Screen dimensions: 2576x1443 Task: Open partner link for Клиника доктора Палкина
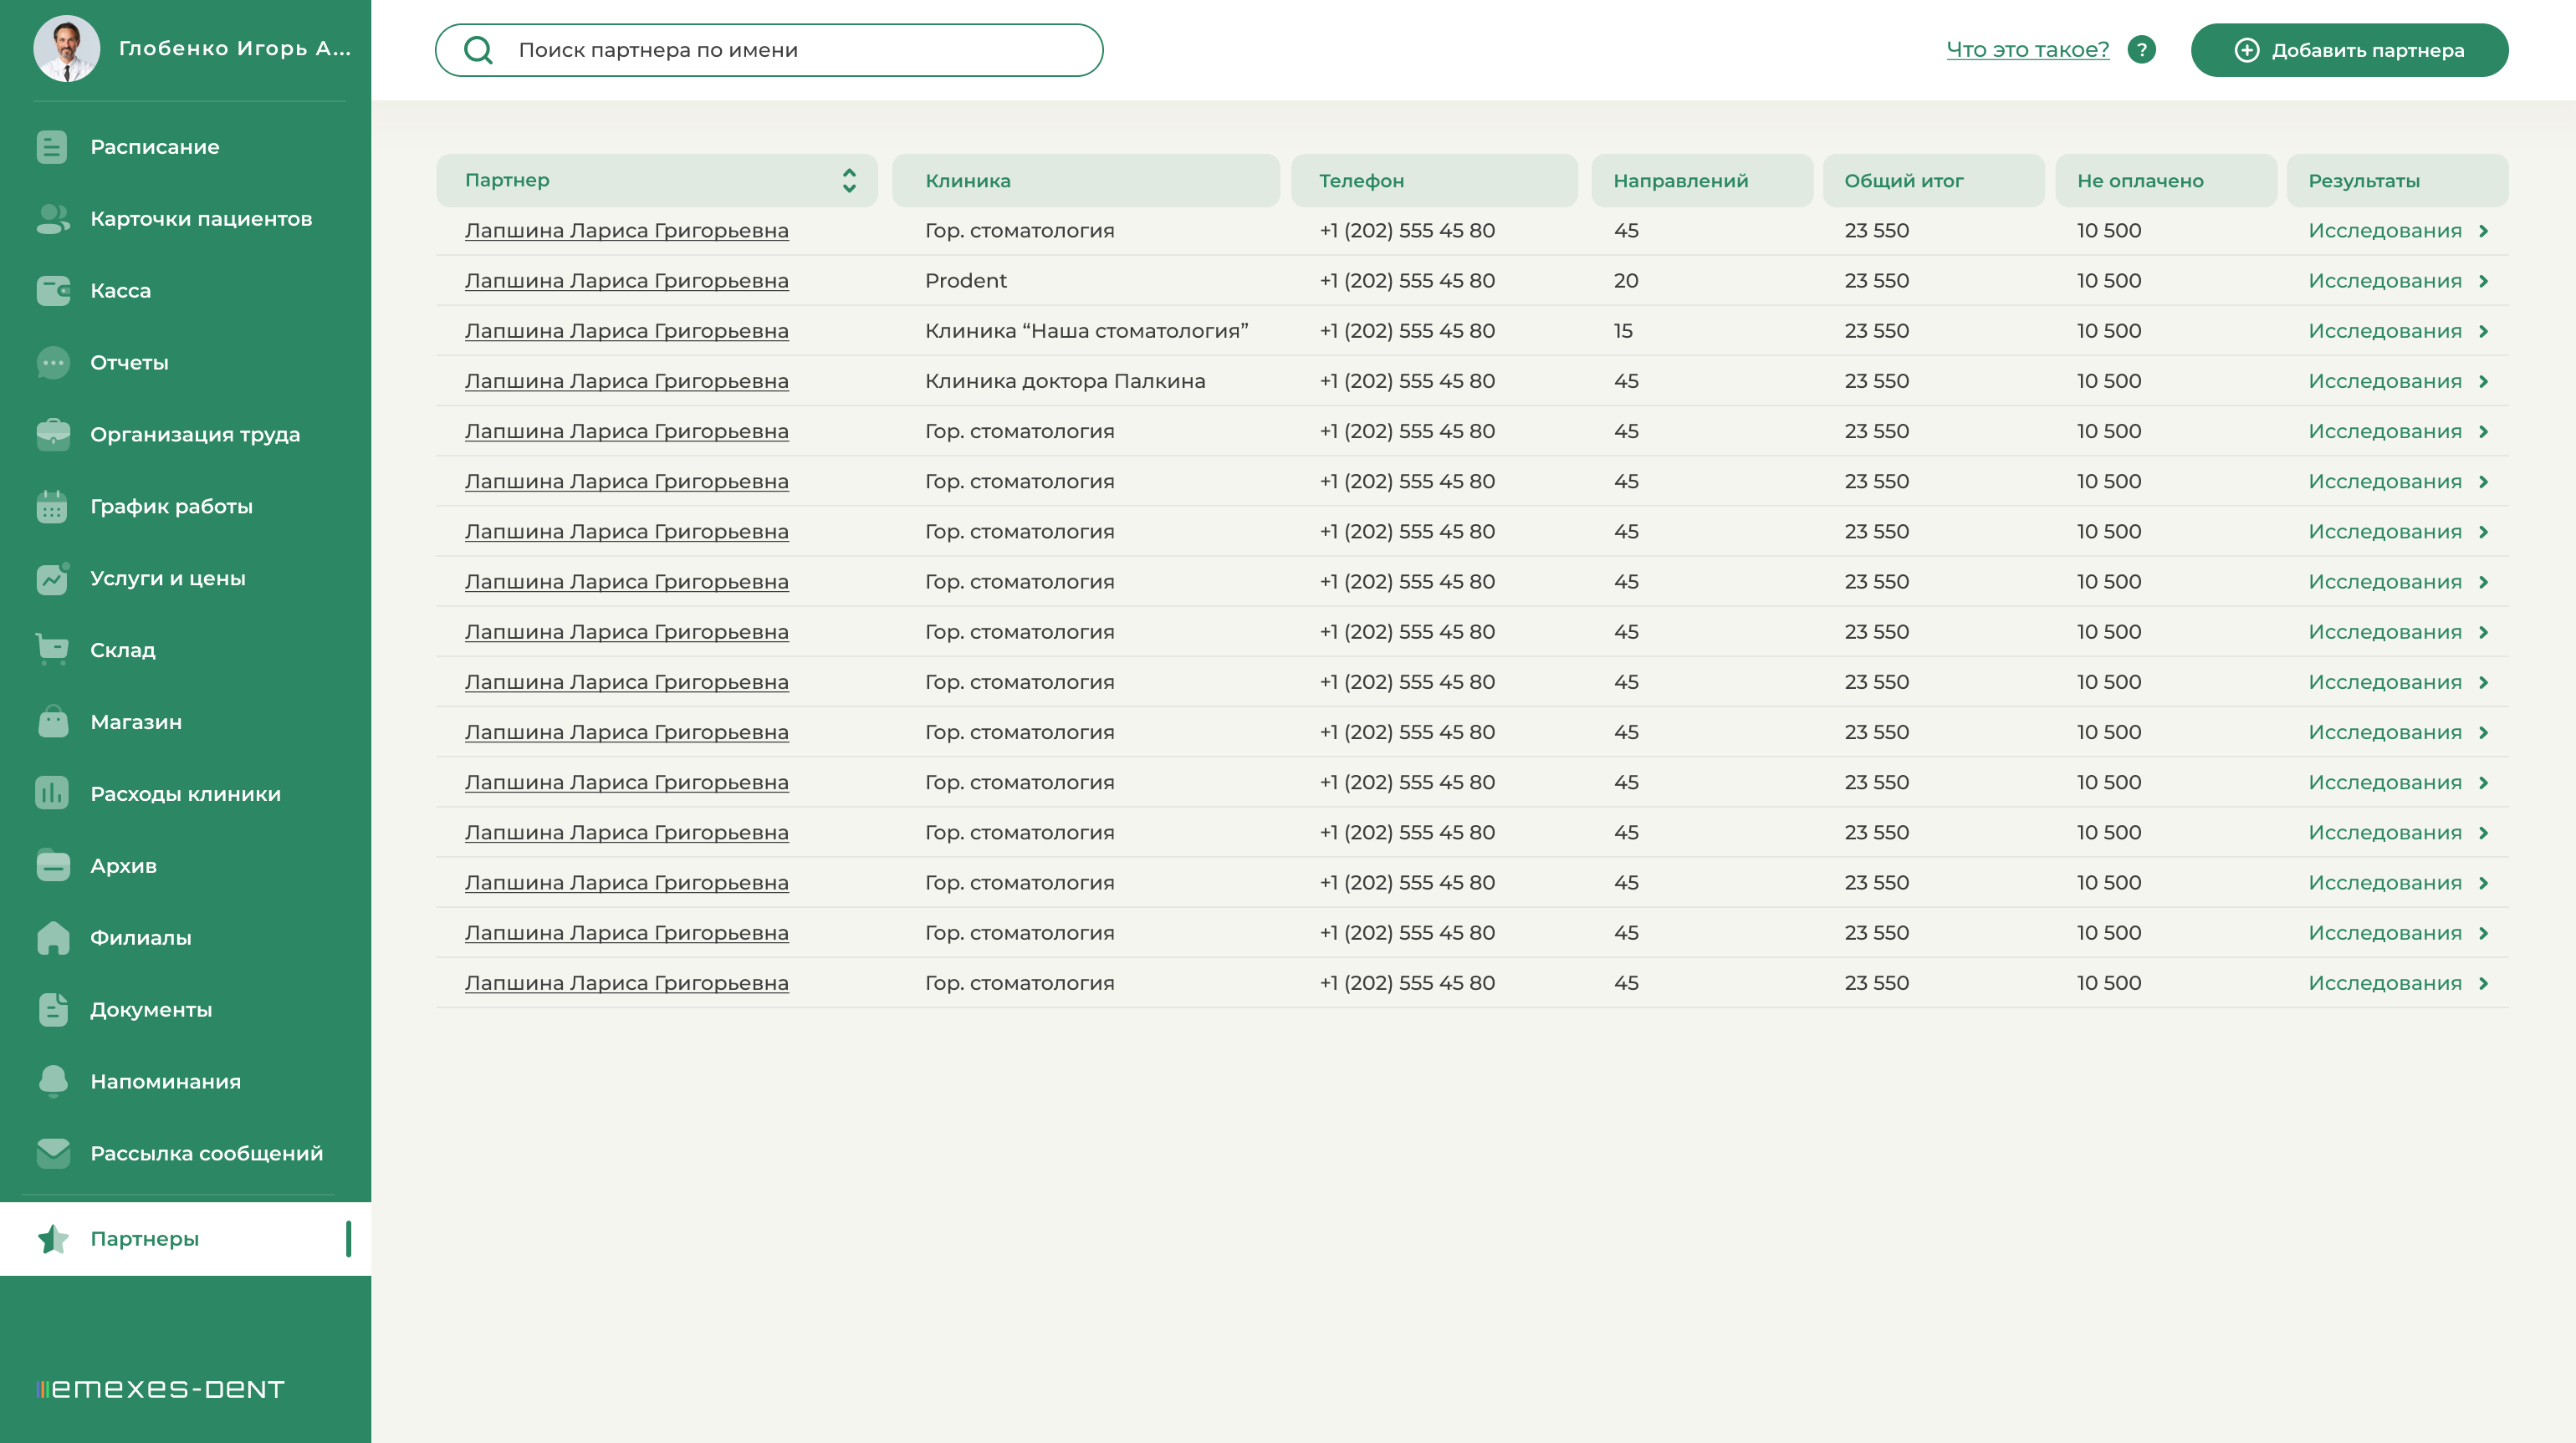(x=626, y=380)
